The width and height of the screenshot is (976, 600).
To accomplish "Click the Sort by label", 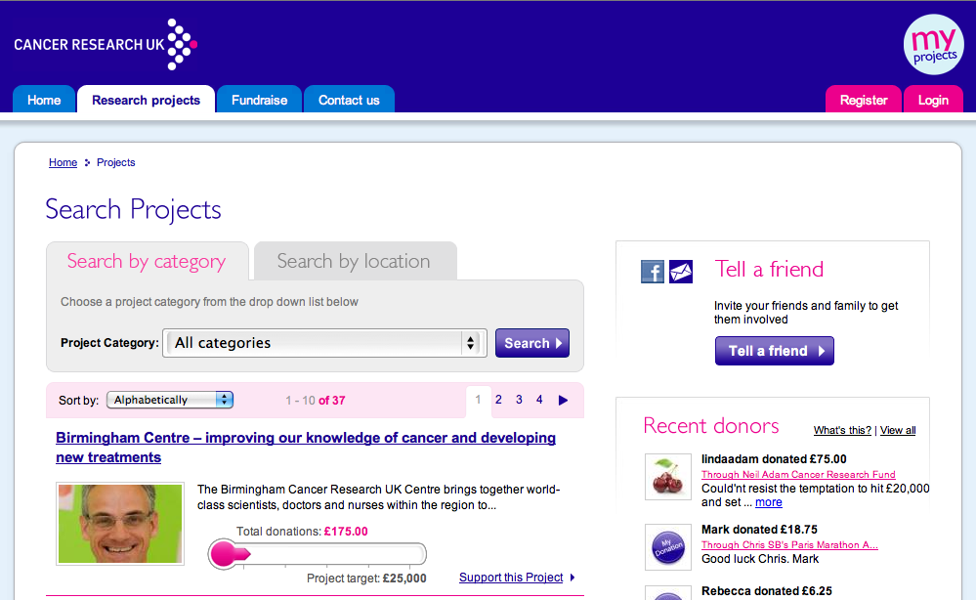I will (x=78, y=401).
